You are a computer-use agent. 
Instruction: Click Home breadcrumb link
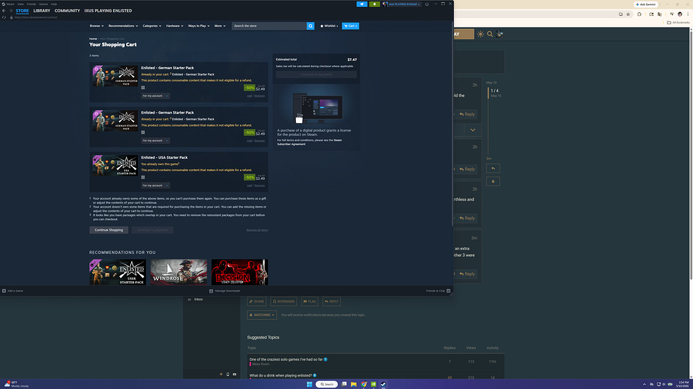(x=93, y=39)
